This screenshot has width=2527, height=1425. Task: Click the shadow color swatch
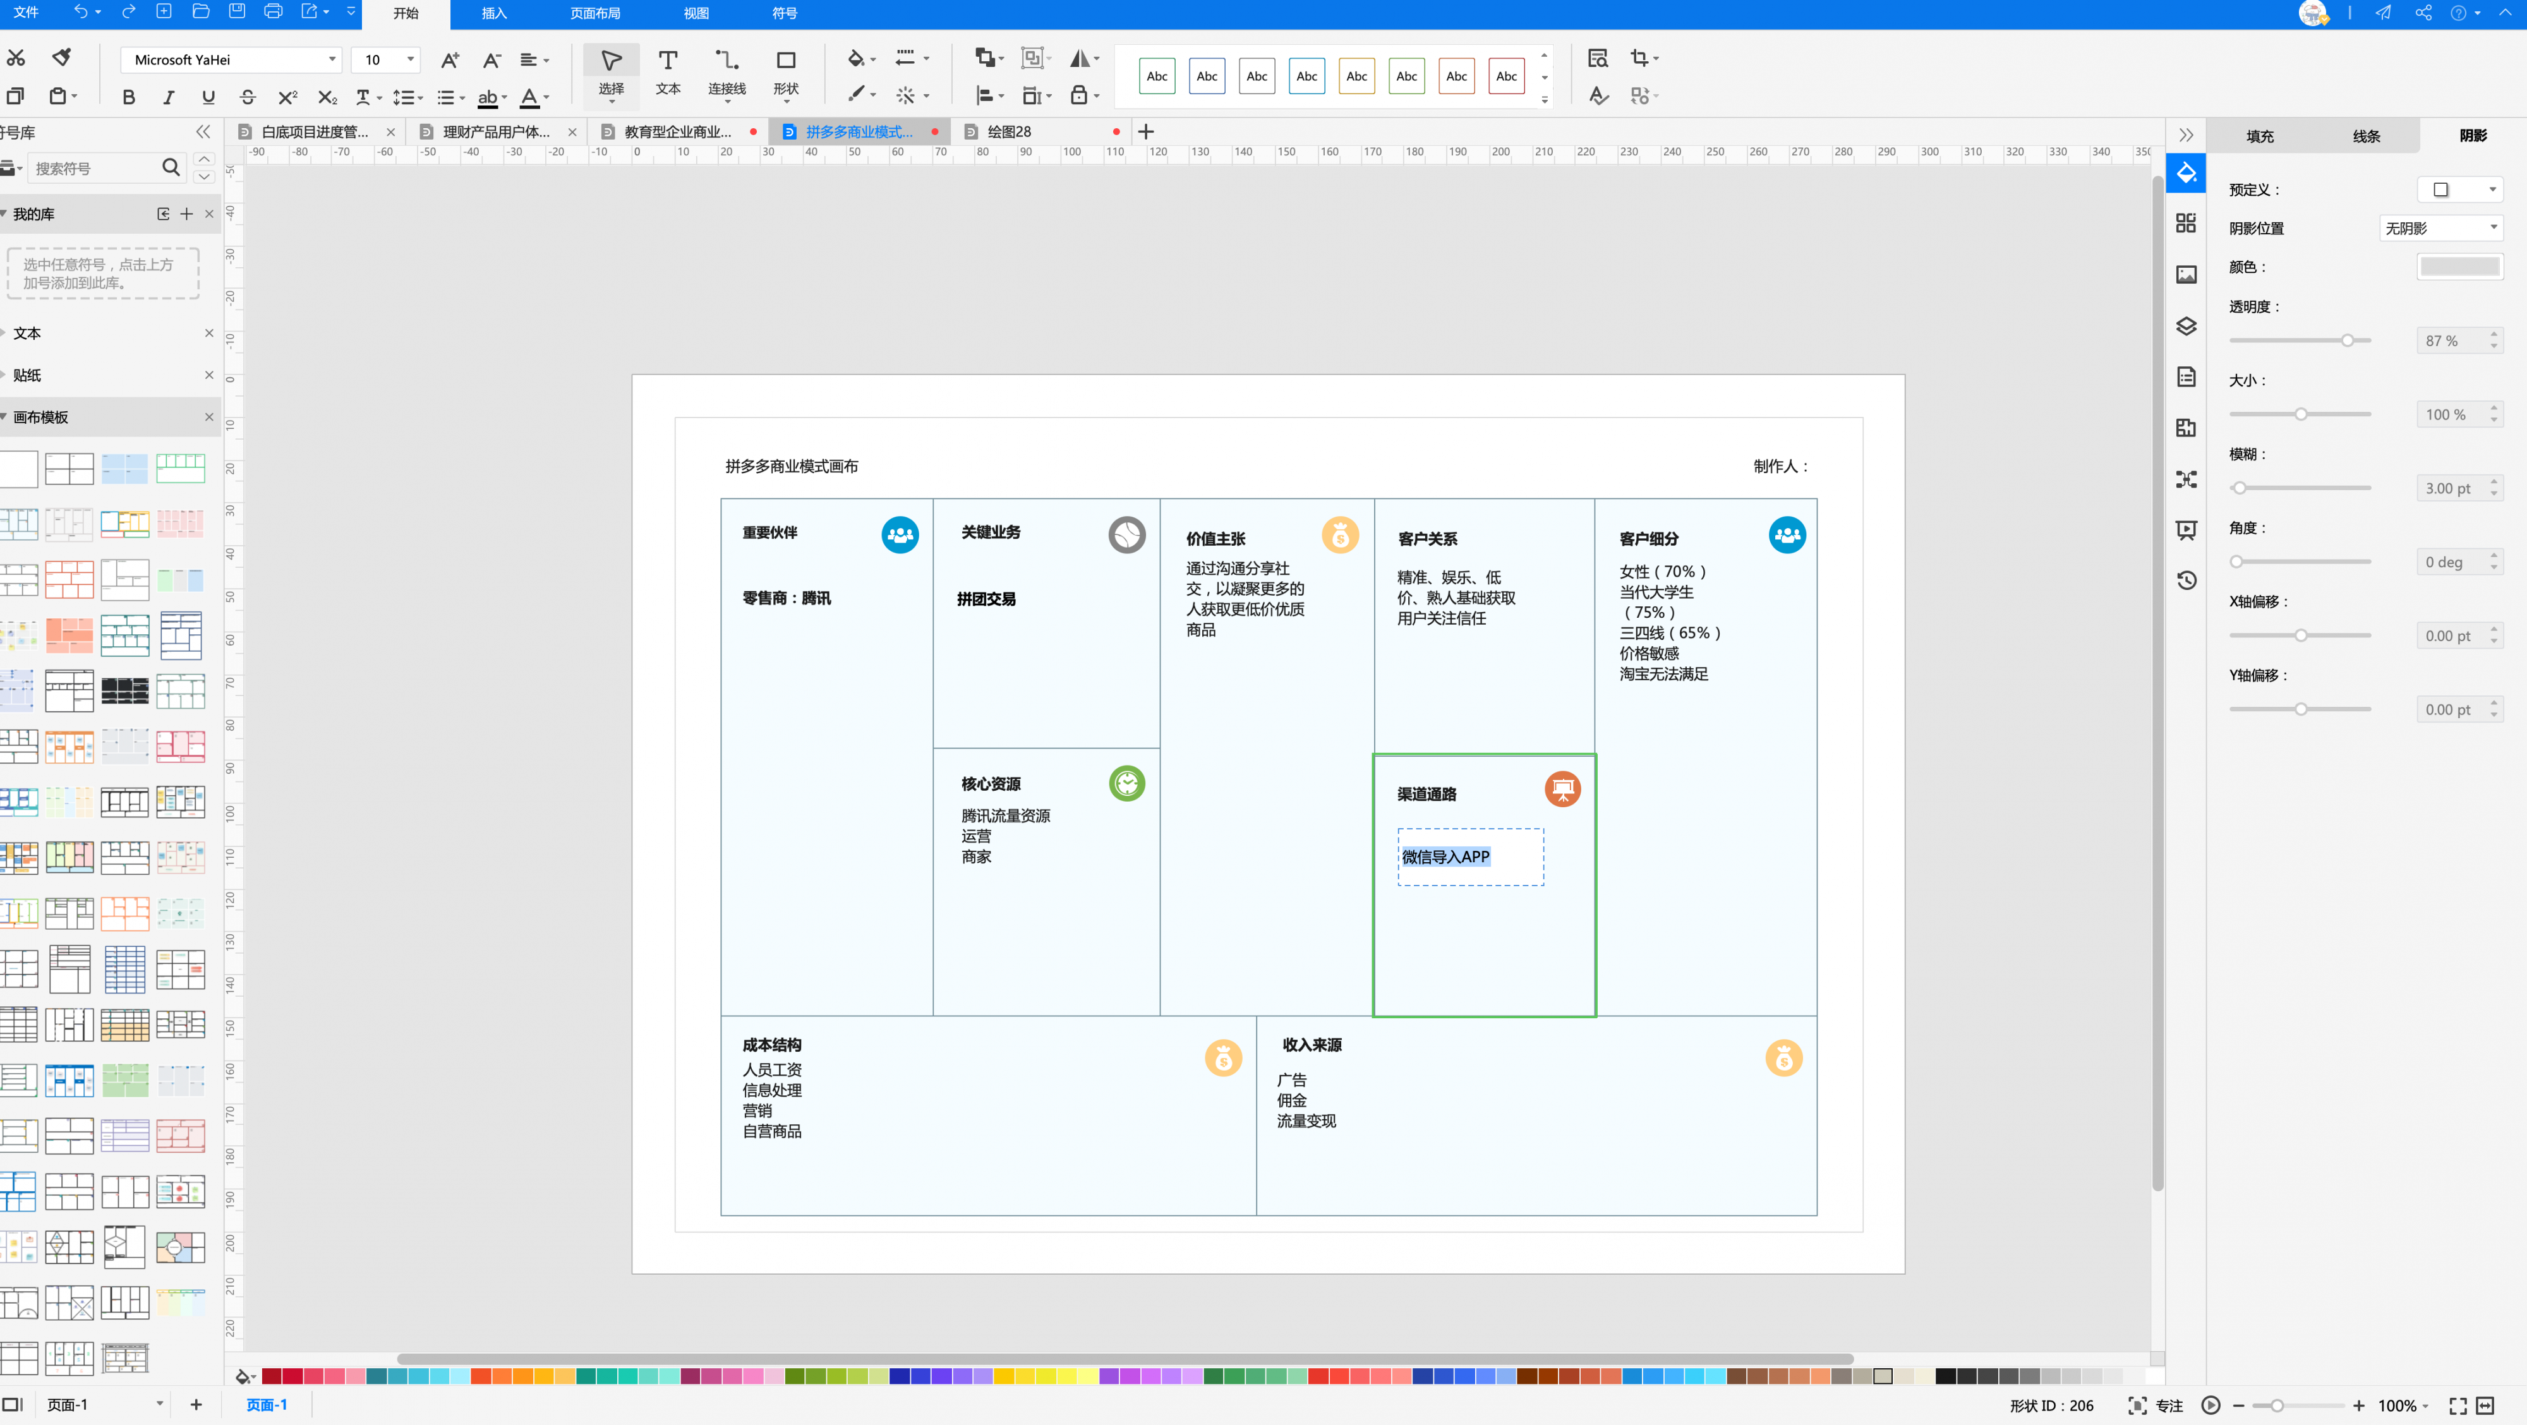(2459, 266)
